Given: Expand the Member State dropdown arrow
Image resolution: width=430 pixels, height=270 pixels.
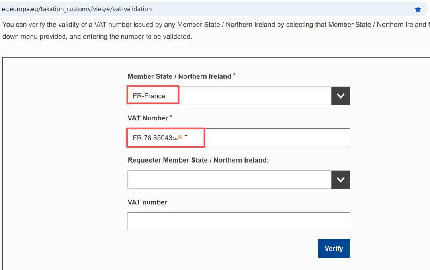Looking at the screenshot, I should tap(340, 96).
